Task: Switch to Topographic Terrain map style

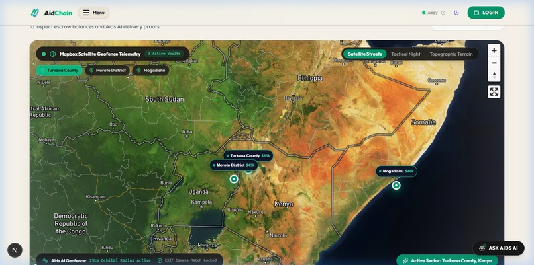Action: point(451,54)
